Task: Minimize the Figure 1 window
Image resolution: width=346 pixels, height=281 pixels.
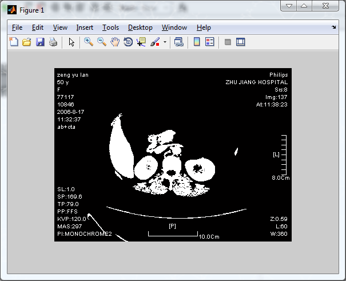Action: 289,6
